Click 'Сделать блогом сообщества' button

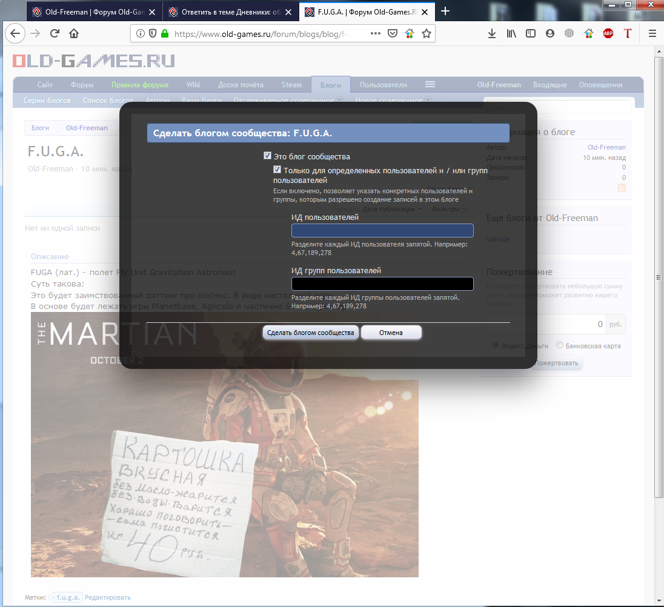[311, 333]
